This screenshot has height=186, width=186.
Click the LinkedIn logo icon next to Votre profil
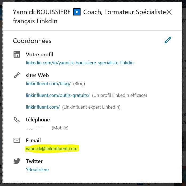tap(17, 54)
